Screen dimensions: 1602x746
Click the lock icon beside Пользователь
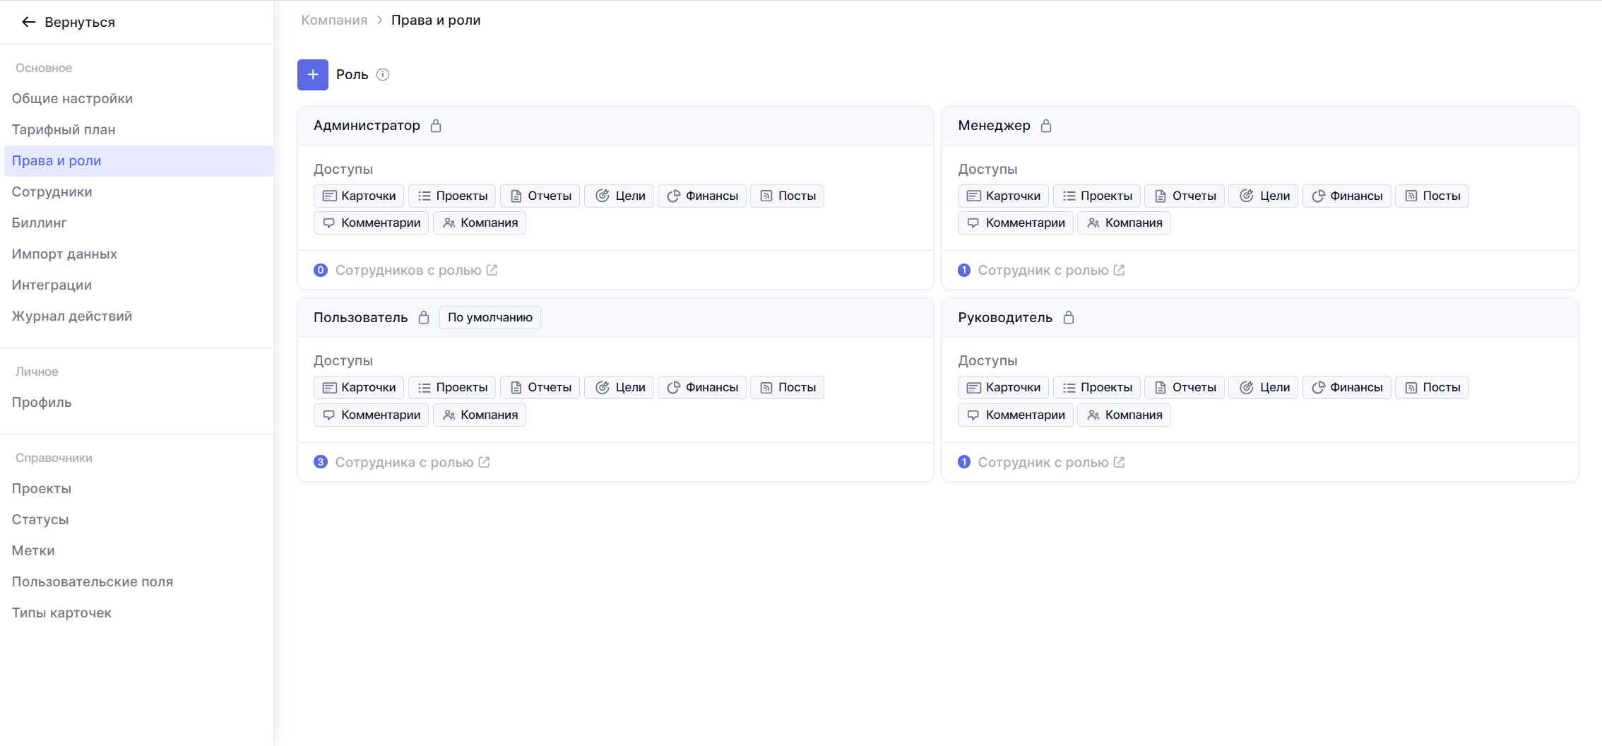point(424,317)
